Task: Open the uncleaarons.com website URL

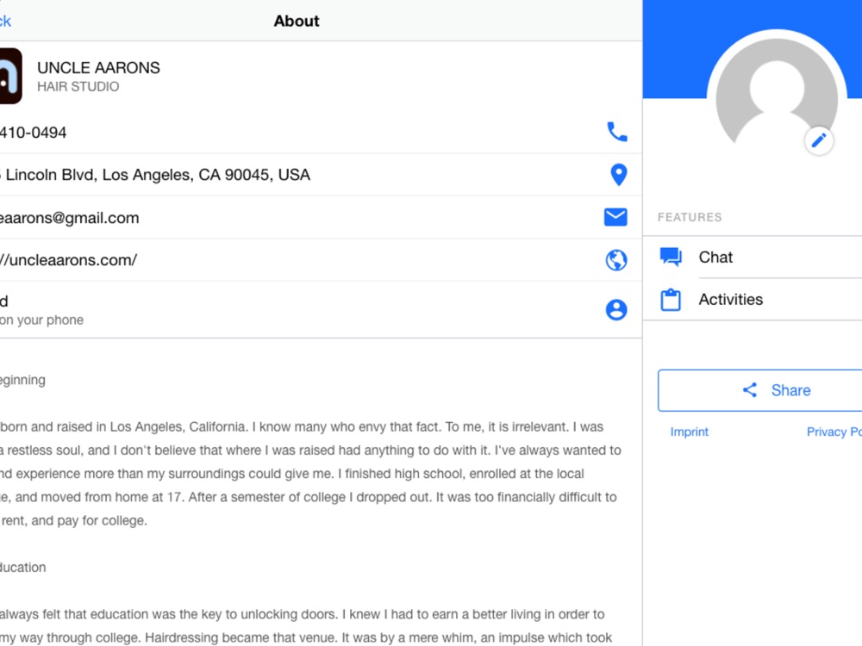Action: click(69, 260)
